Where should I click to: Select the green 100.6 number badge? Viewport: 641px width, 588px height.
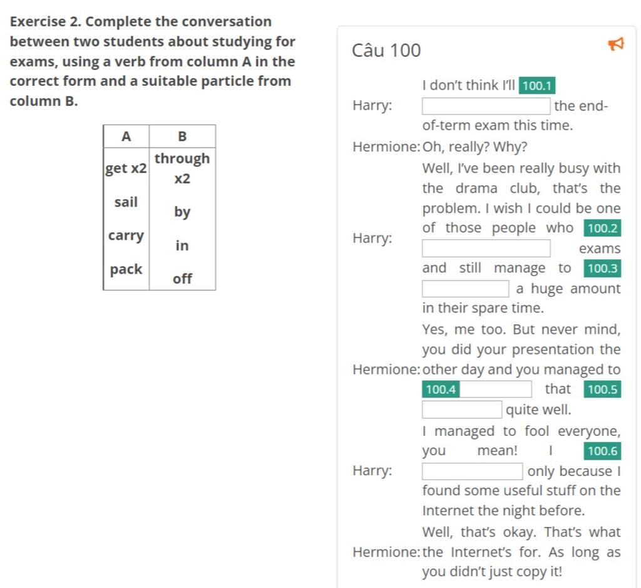[x=602, y=451]
